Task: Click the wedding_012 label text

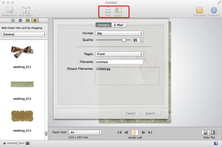Action: (x=22, y=99)
